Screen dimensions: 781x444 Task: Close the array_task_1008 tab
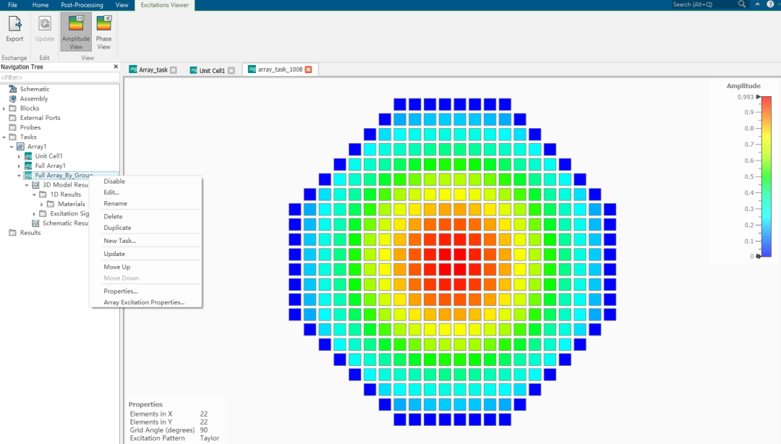[x=309, y=69]
